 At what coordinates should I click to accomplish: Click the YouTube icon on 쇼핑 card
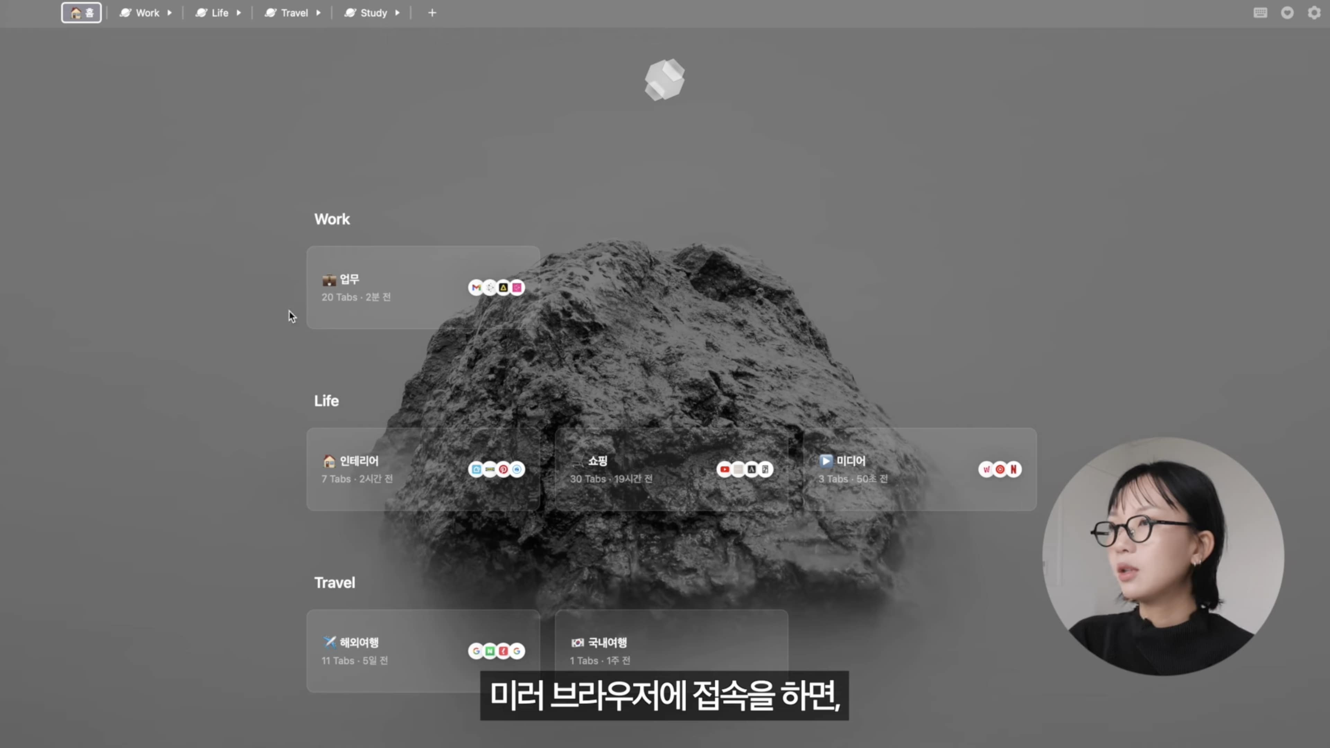point(724,469)
